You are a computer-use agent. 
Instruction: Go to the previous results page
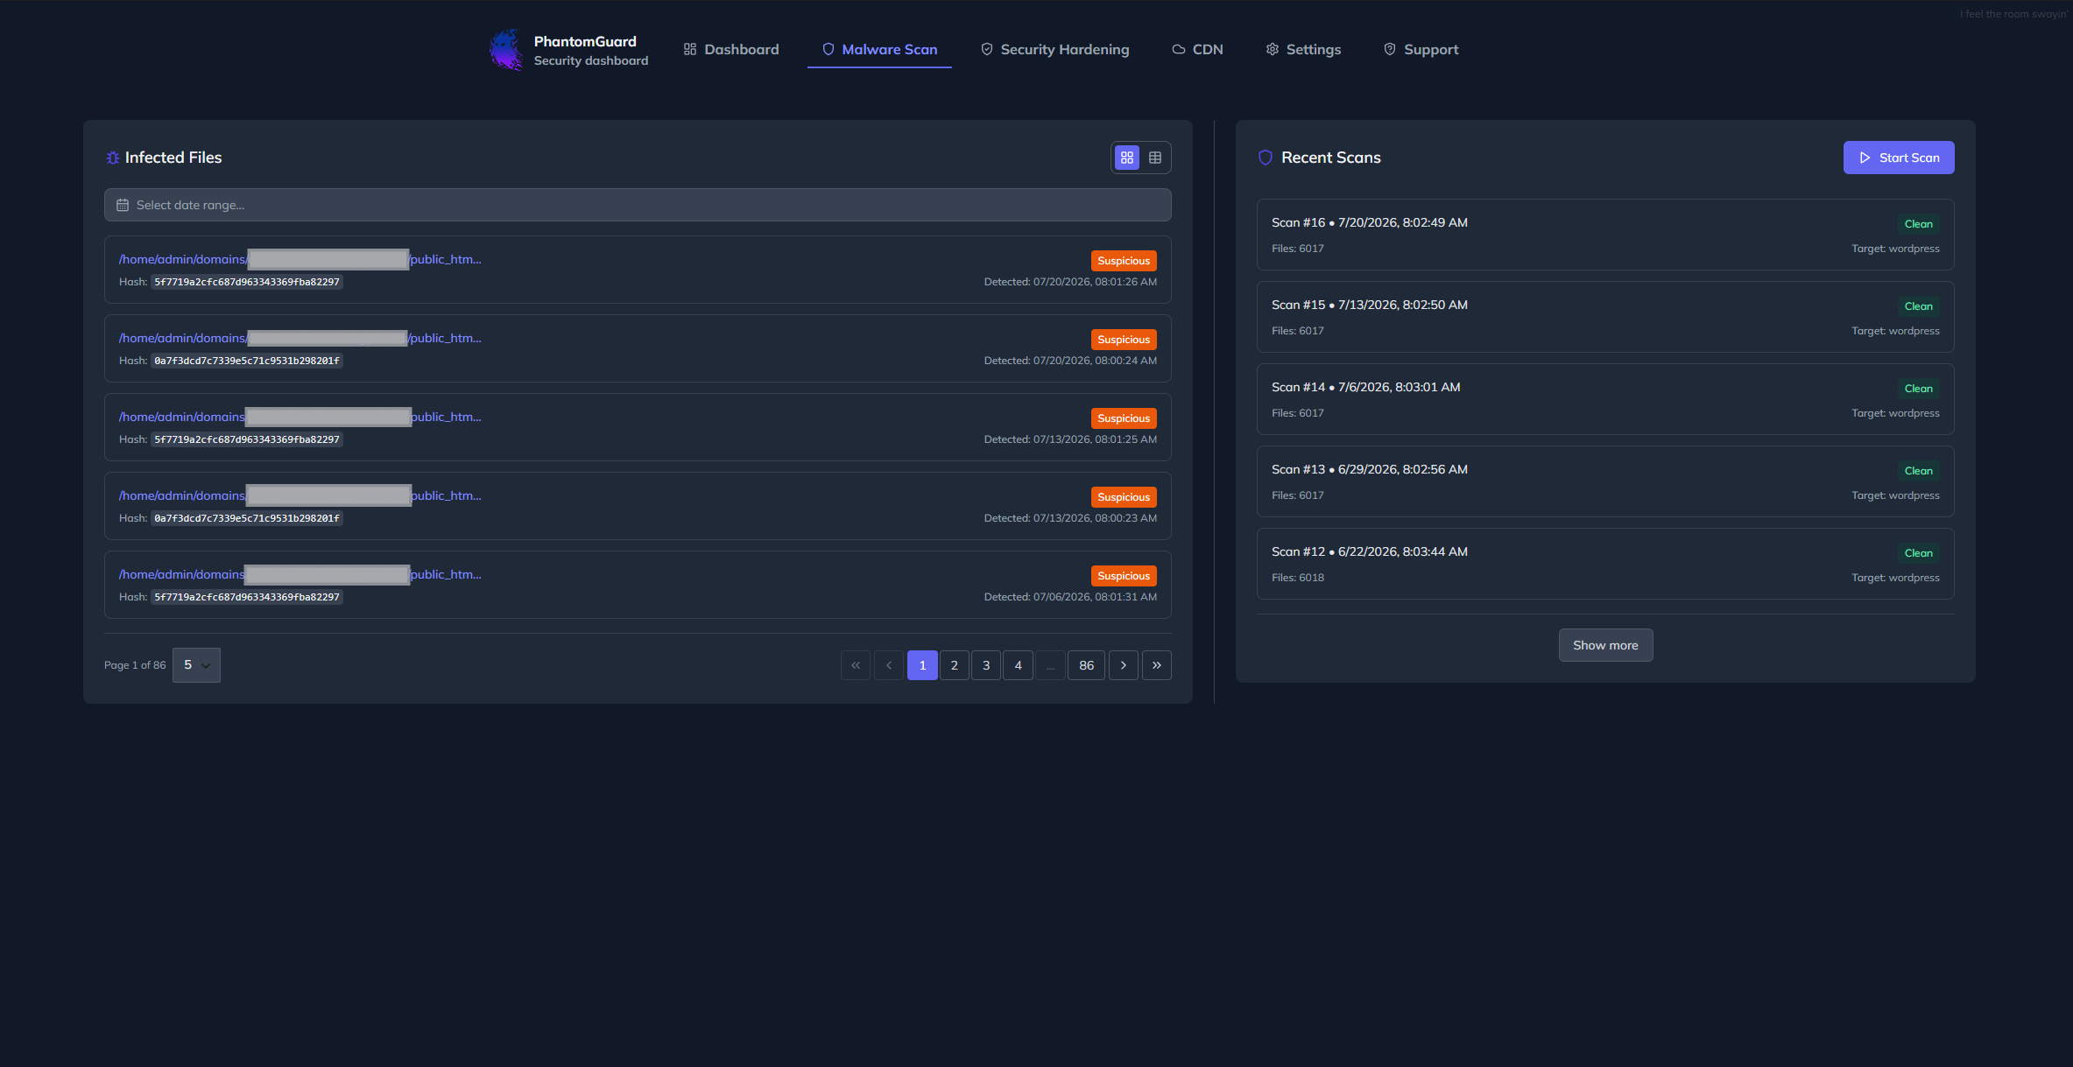[889, 665]
